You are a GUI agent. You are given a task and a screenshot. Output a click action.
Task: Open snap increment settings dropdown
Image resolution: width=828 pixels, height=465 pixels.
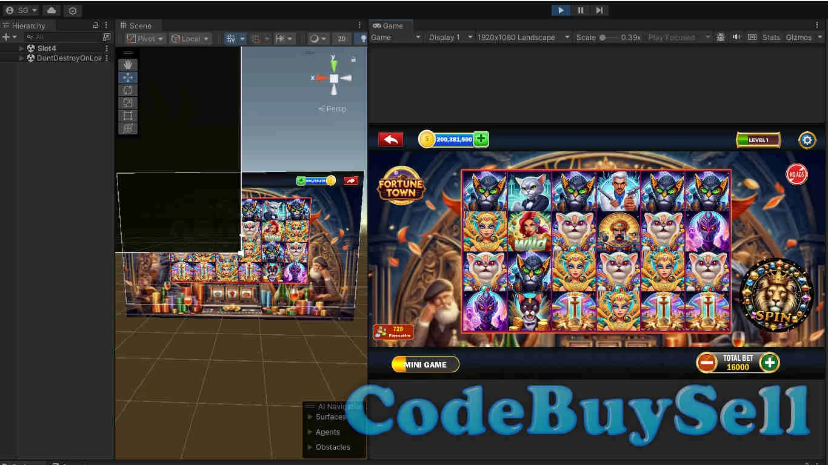284,38
